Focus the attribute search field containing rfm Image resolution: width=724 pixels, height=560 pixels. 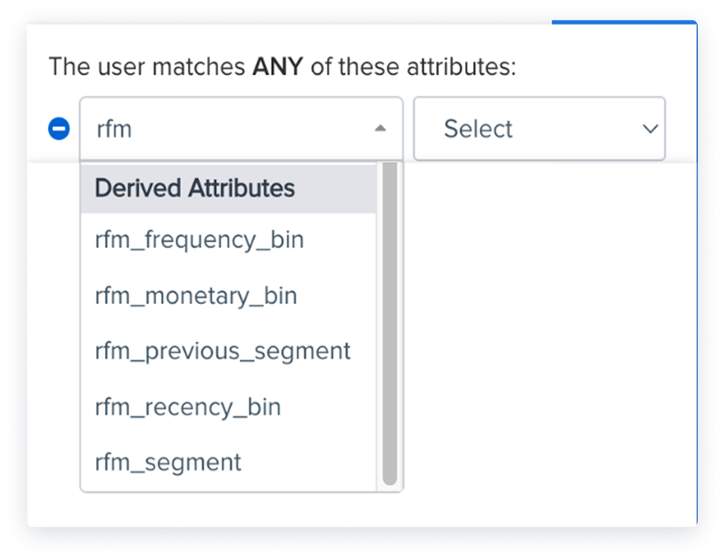coord(241,129)
